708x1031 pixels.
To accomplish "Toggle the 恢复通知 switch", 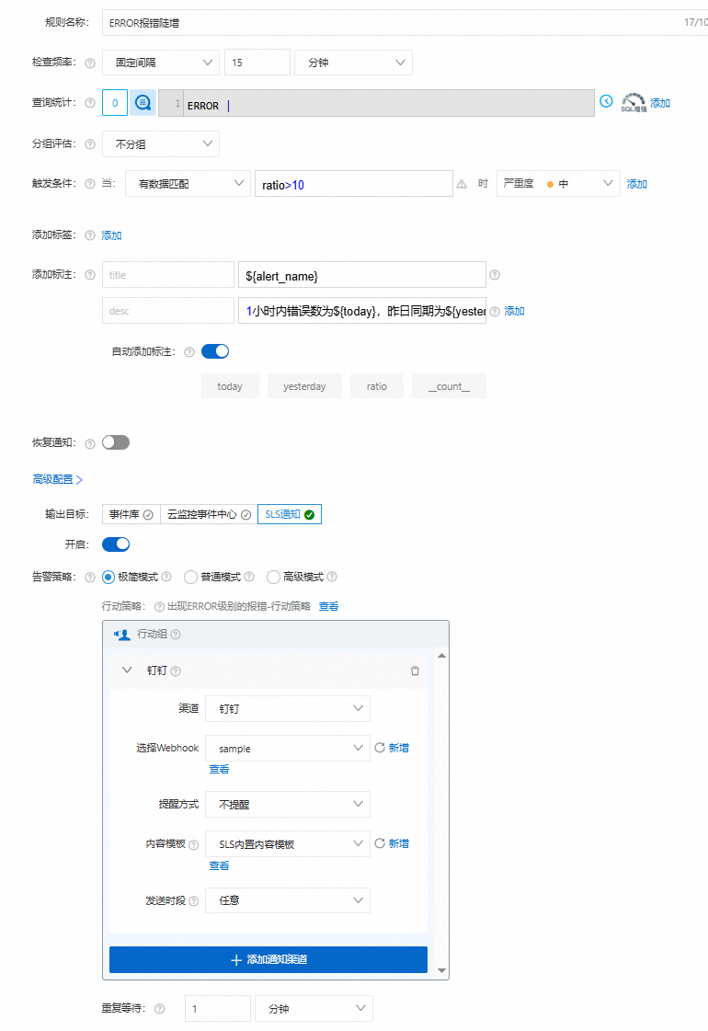I will click(x=116, y=442).
